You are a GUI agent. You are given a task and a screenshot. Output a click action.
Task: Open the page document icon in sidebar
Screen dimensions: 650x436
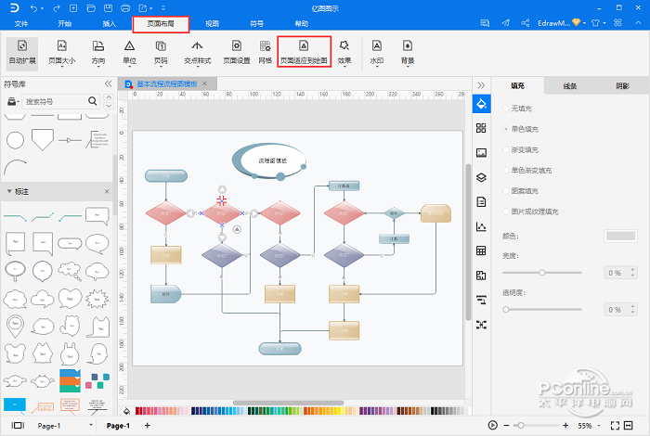481,202
